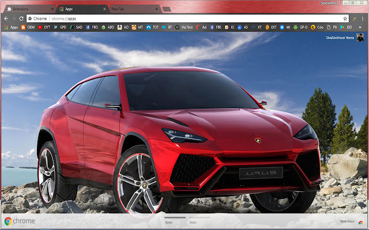This screenshot has width=369, height=230.
Task: Open the SivaSenthoor profile button in title bar
Action: [x=330, y=3]
